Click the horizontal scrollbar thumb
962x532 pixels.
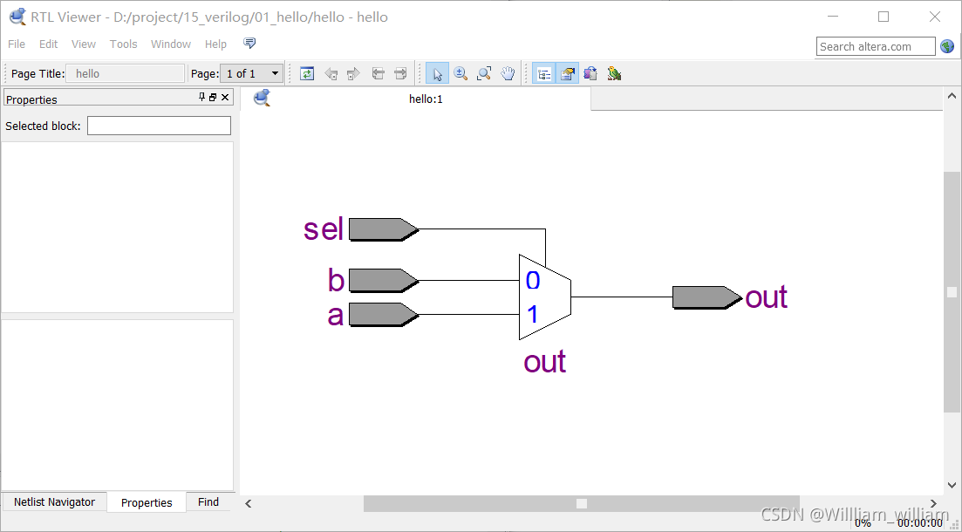tap(582, 504)
